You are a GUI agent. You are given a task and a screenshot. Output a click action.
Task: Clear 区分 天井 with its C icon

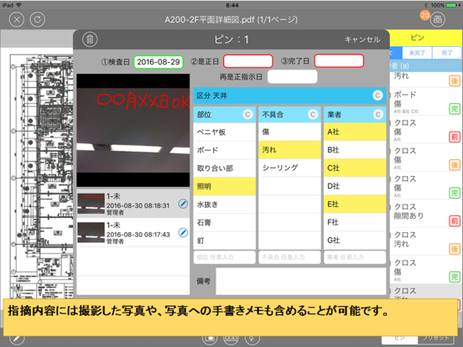pos(377,96)
